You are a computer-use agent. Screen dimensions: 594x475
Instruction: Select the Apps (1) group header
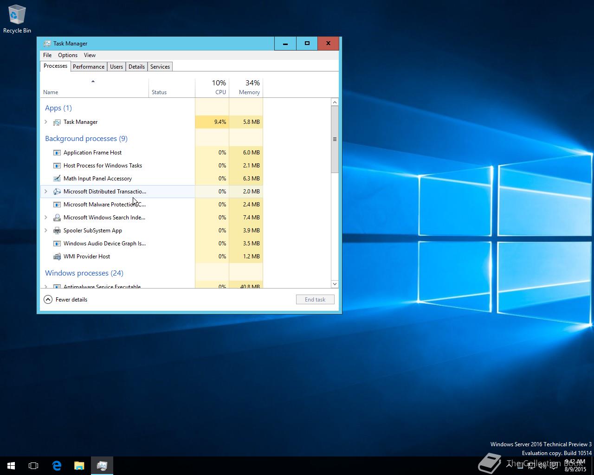click(58, 108)
